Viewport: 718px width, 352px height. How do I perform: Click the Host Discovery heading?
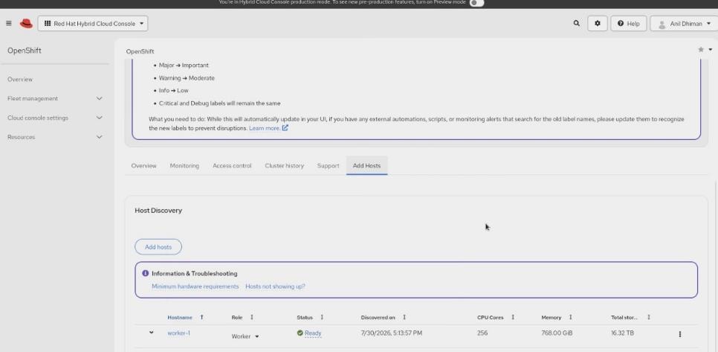click(158, 211)
